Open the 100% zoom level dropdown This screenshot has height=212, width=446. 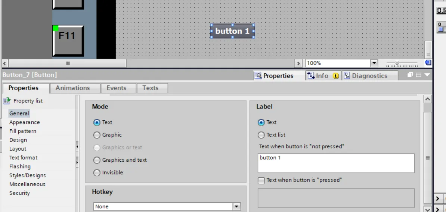pos(374,63)
